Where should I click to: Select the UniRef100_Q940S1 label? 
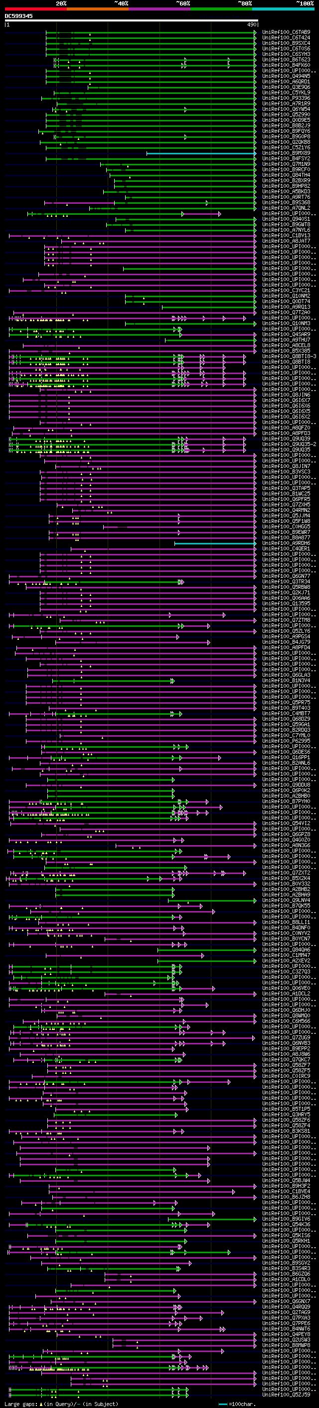click(x=286, y=219)
